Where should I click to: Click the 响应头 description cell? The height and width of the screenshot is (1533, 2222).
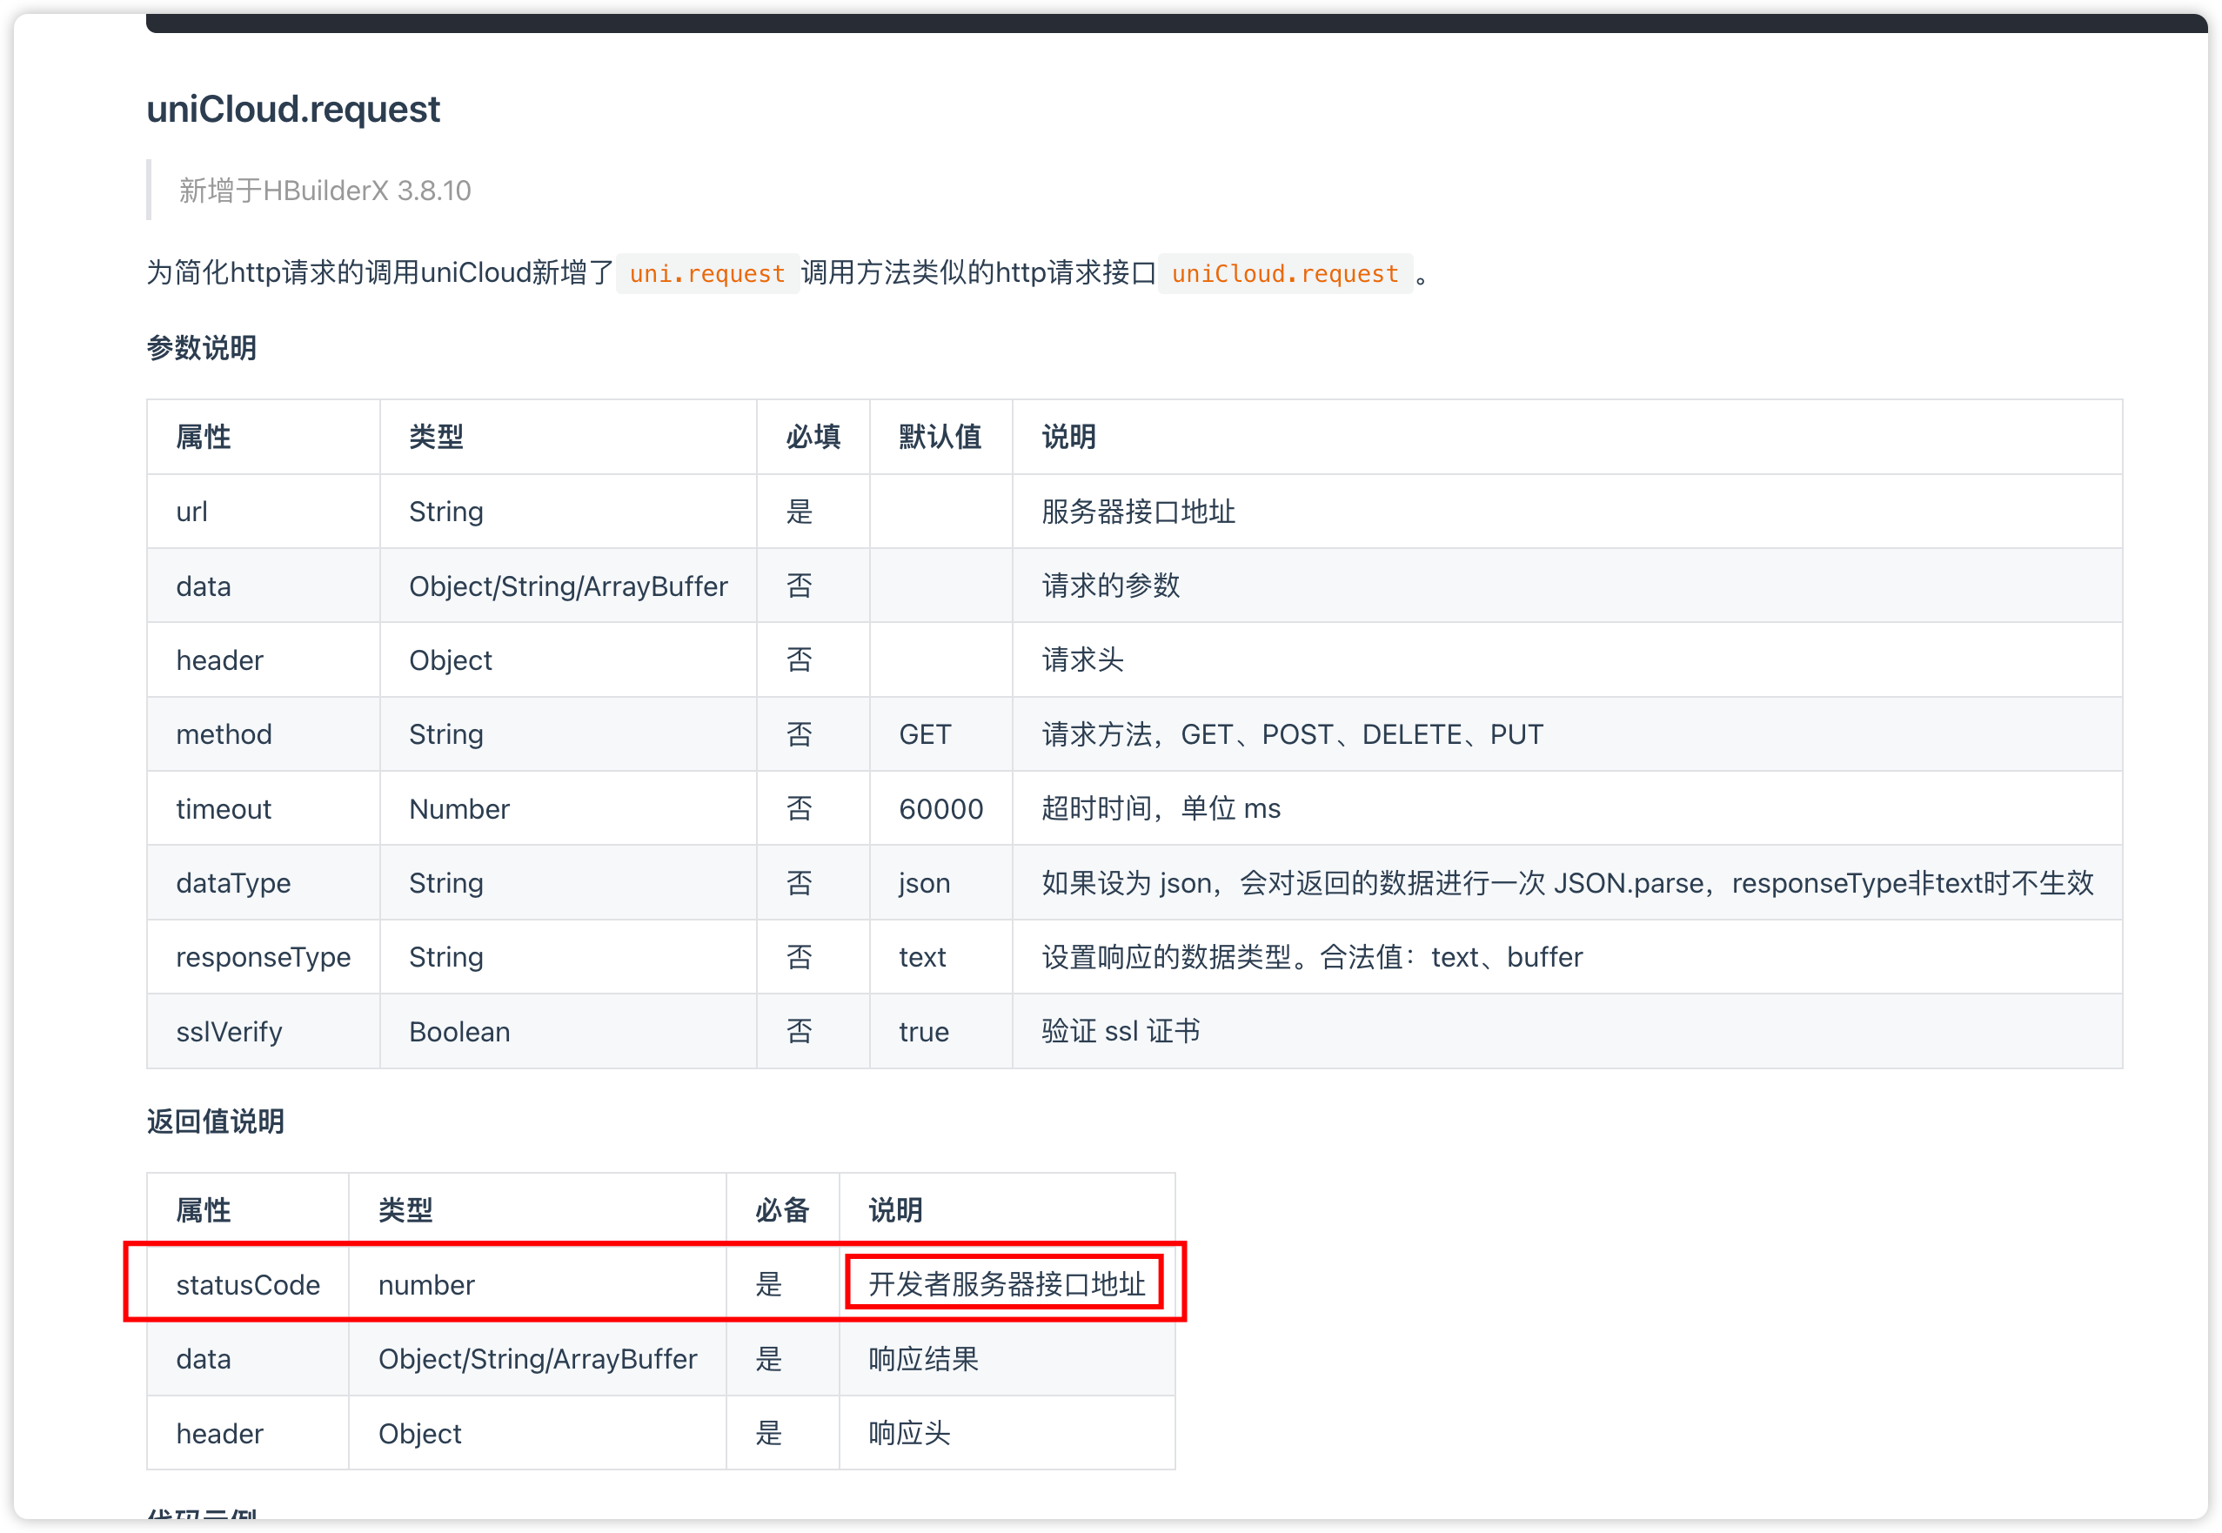point(908,1433)
